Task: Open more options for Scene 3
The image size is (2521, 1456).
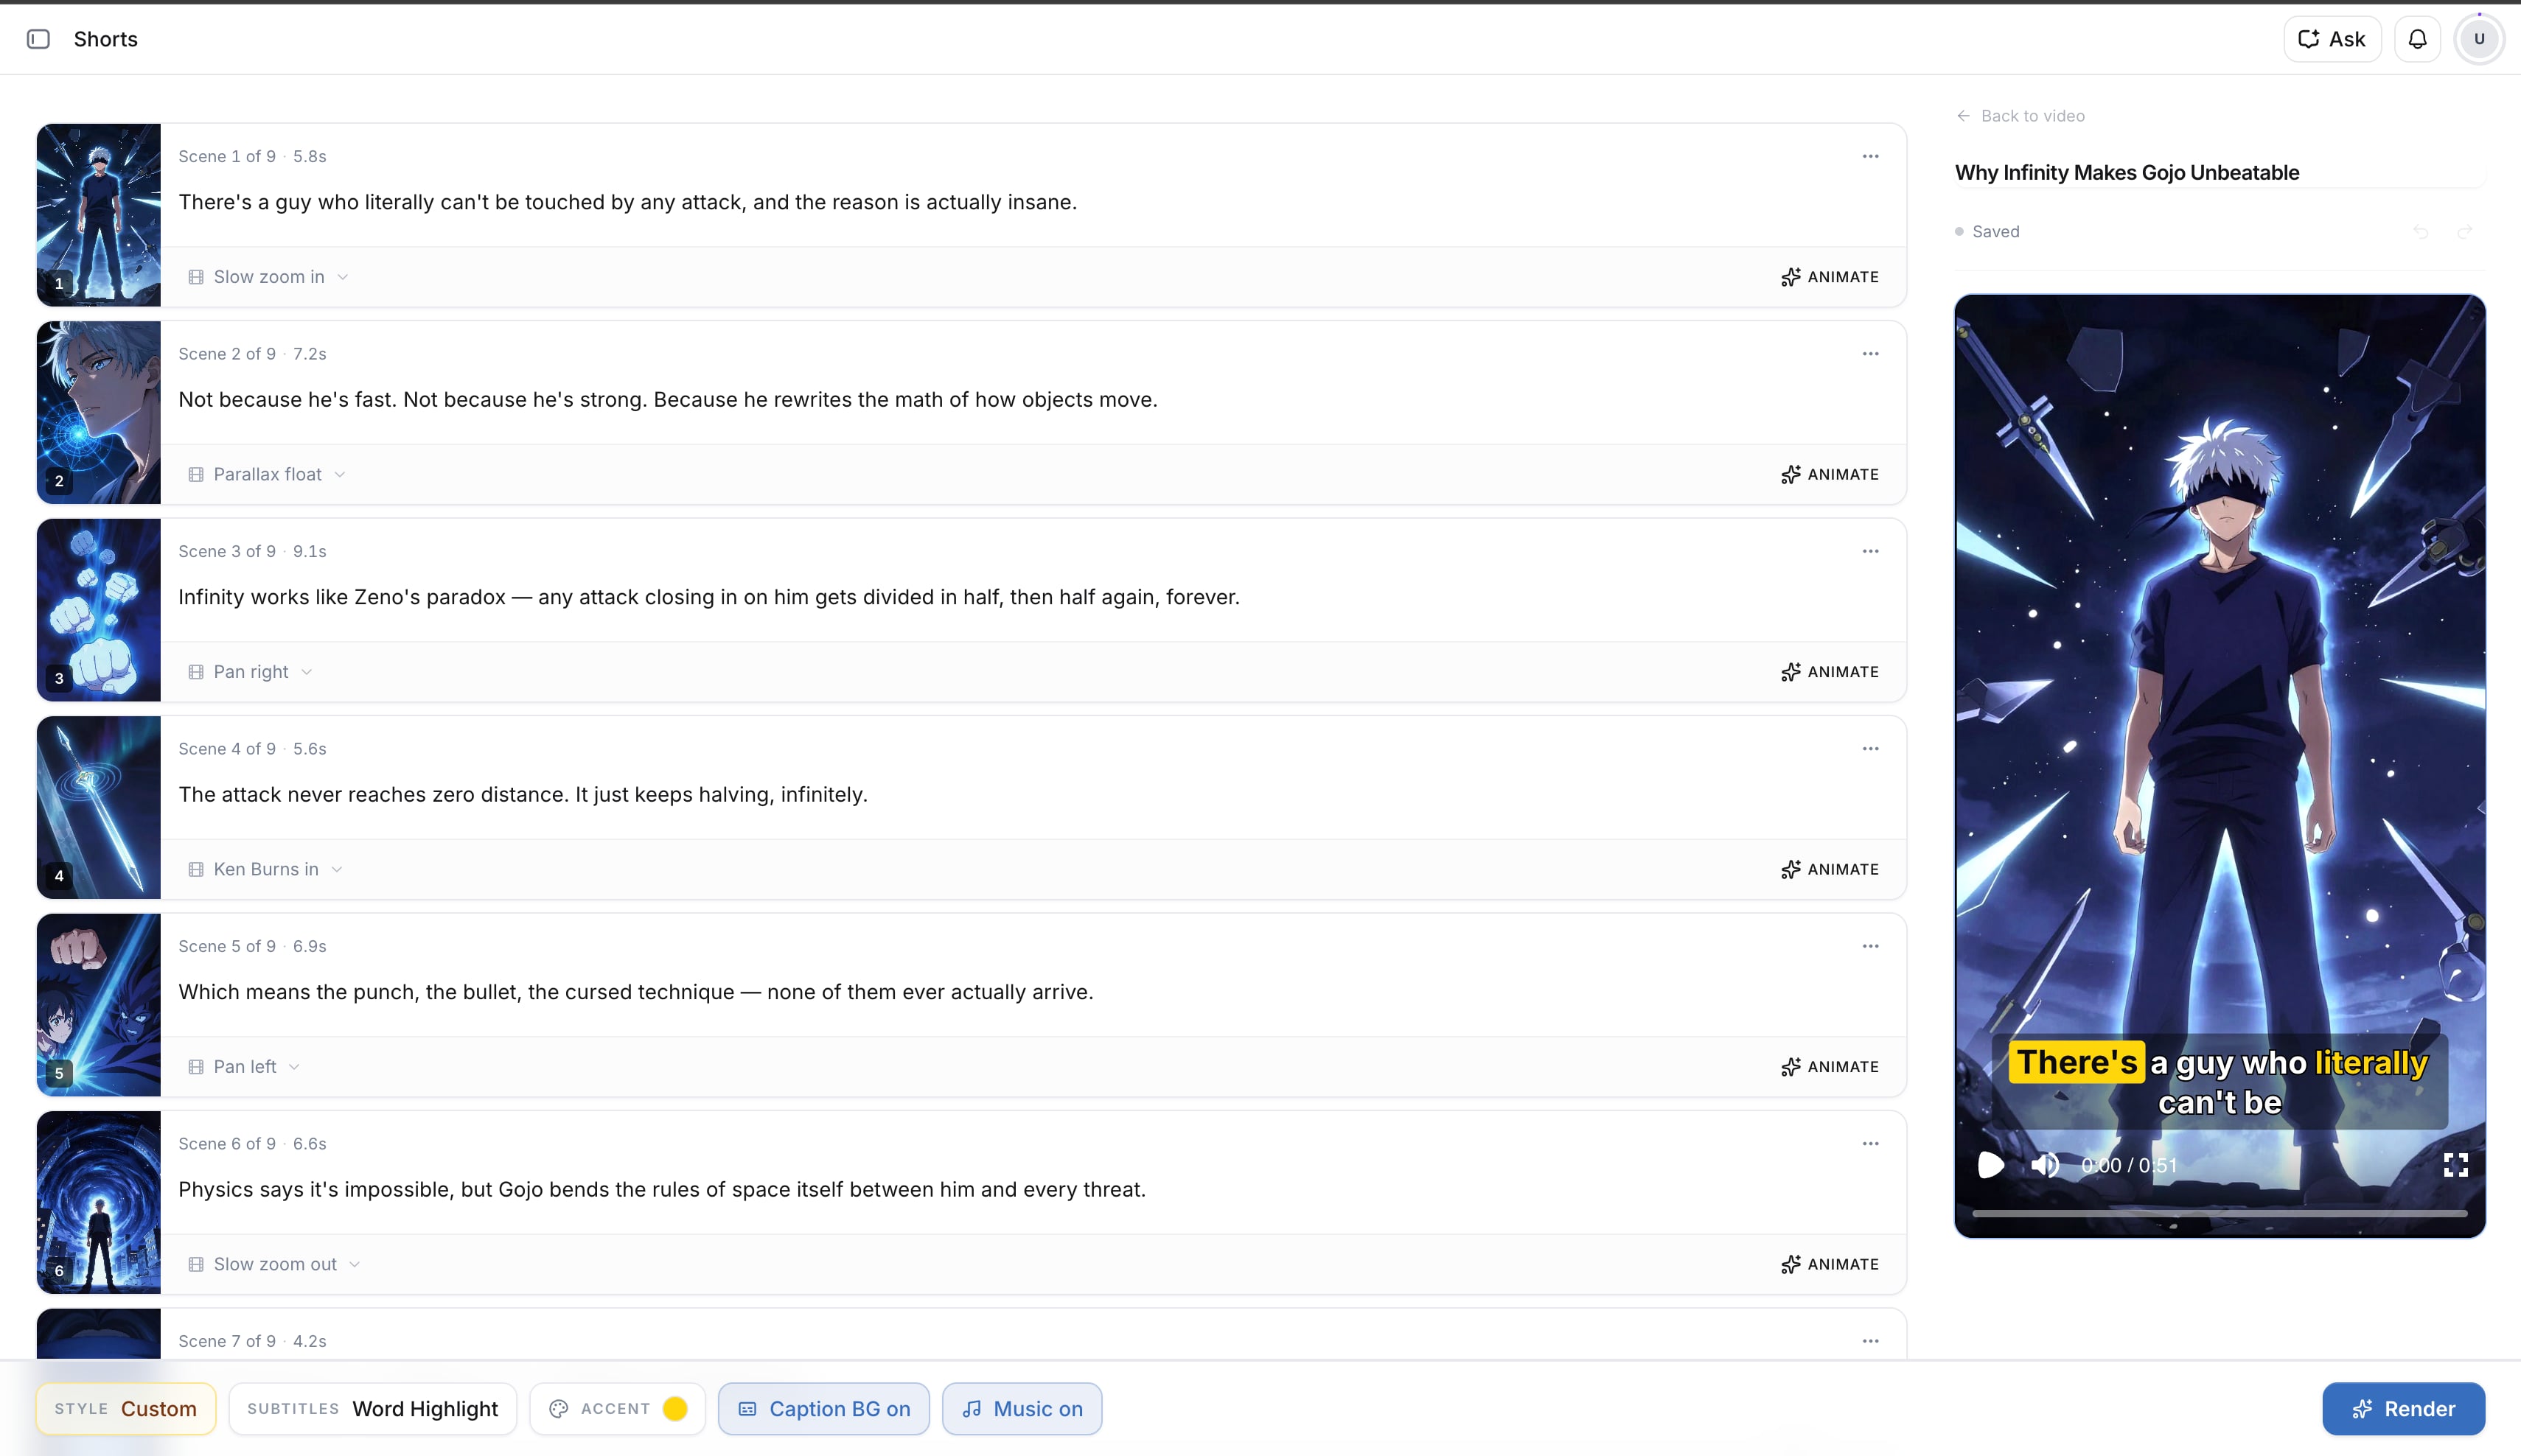Action: tap(1869, 551)
